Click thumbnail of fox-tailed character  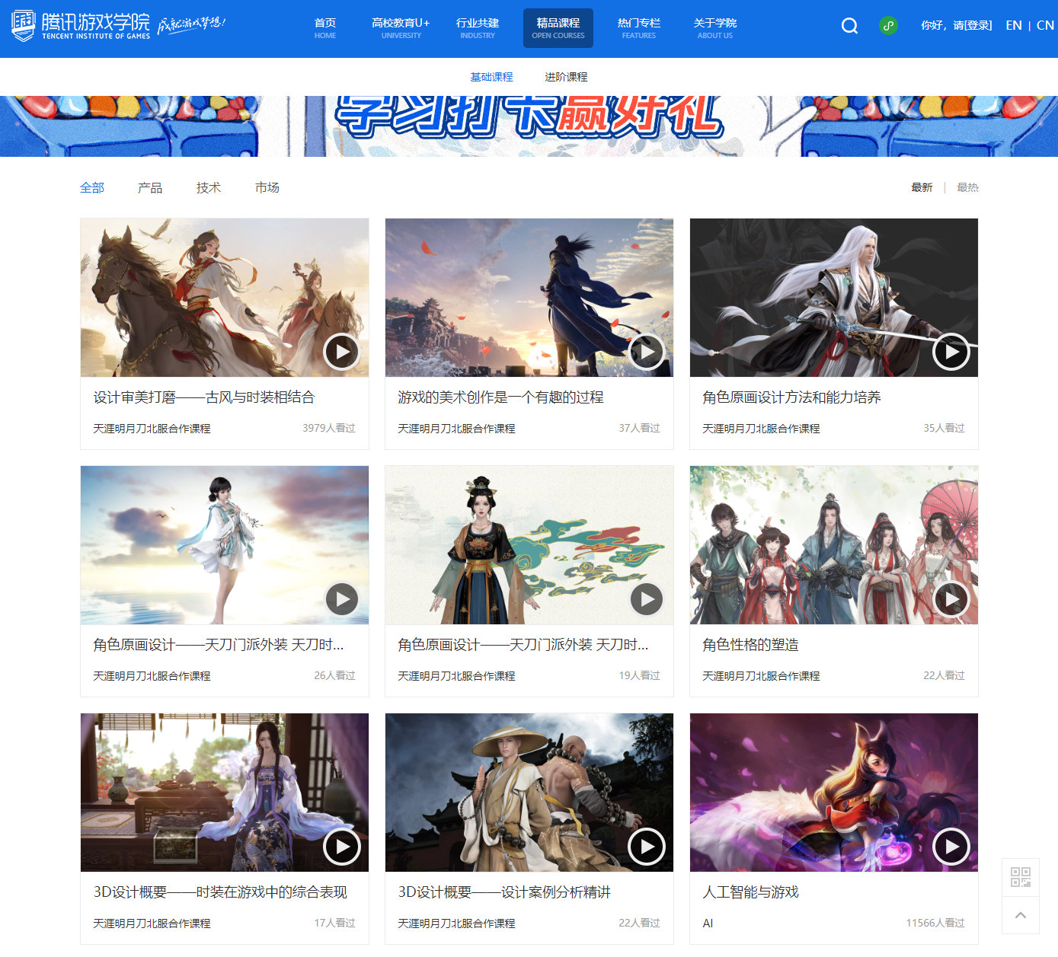coord(834,793)
